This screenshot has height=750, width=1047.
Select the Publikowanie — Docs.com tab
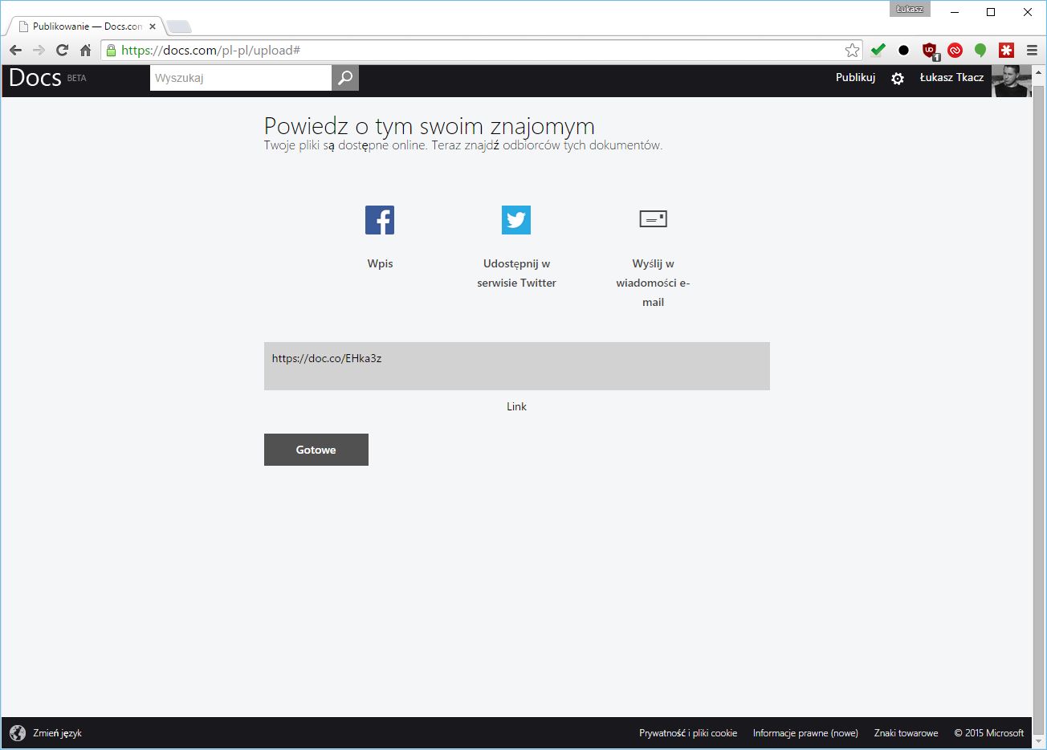(87, 26)
